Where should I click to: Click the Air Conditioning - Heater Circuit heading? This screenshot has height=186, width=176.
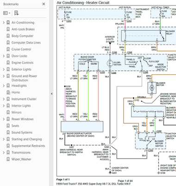click(x=83, y=3)
